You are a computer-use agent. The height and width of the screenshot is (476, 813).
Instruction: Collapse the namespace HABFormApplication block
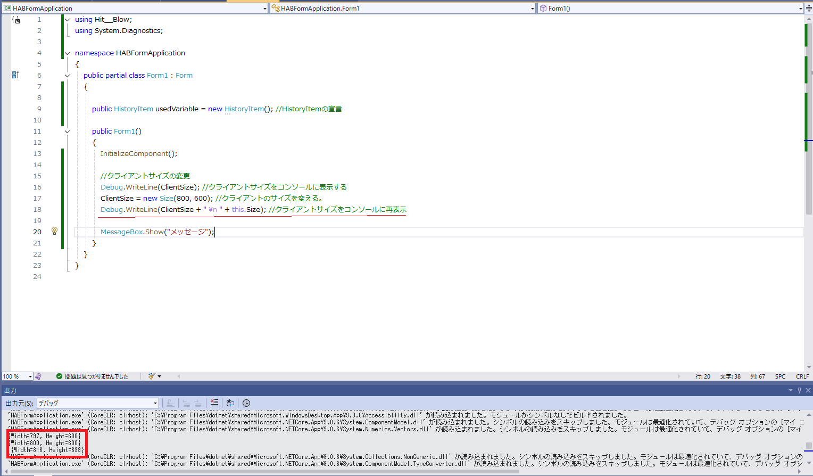tap(67, 53)
